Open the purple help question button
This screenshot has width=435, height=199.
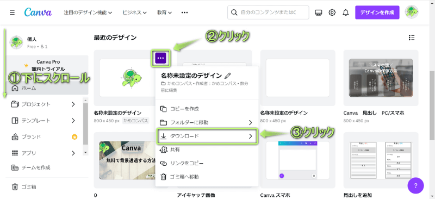point(415,185)
